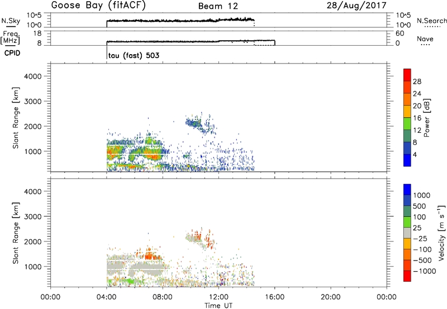Image resolution: width=447 pixels, height=309 pixels.
Task: Click the "Slant Range [km]" label of the power panel
Action: coord(15,118)
